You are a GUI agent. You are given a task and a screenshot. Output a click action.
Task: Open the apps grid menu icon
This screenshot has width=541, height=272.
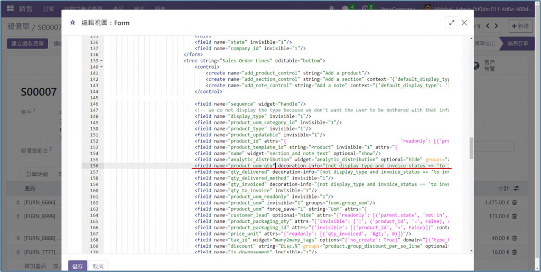(10, 8)
